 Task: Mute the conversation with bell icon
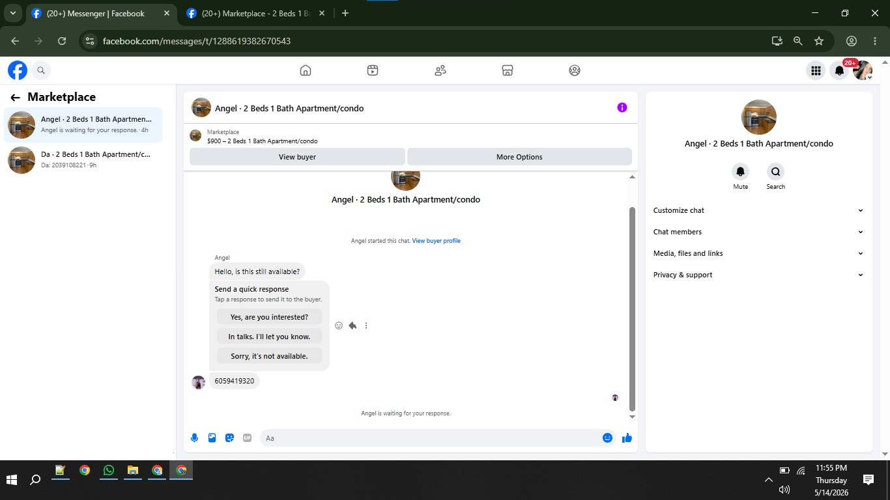coord(740,172)
